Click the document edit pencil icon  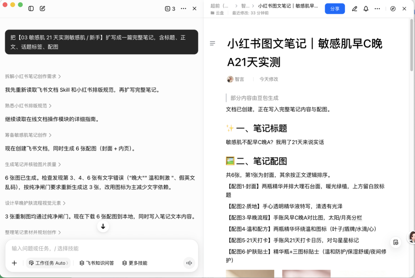click(354, 9)
